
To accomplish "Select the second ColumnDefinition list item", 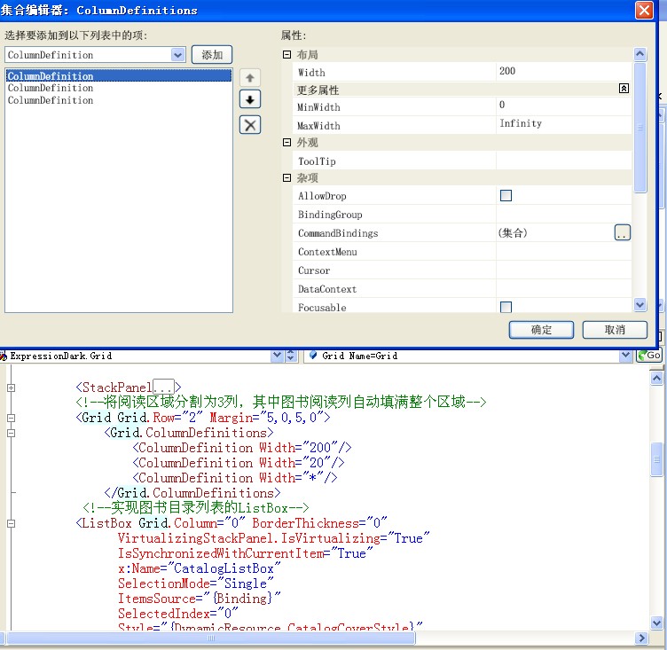I will pyautogui.click(x=119, y=88).
